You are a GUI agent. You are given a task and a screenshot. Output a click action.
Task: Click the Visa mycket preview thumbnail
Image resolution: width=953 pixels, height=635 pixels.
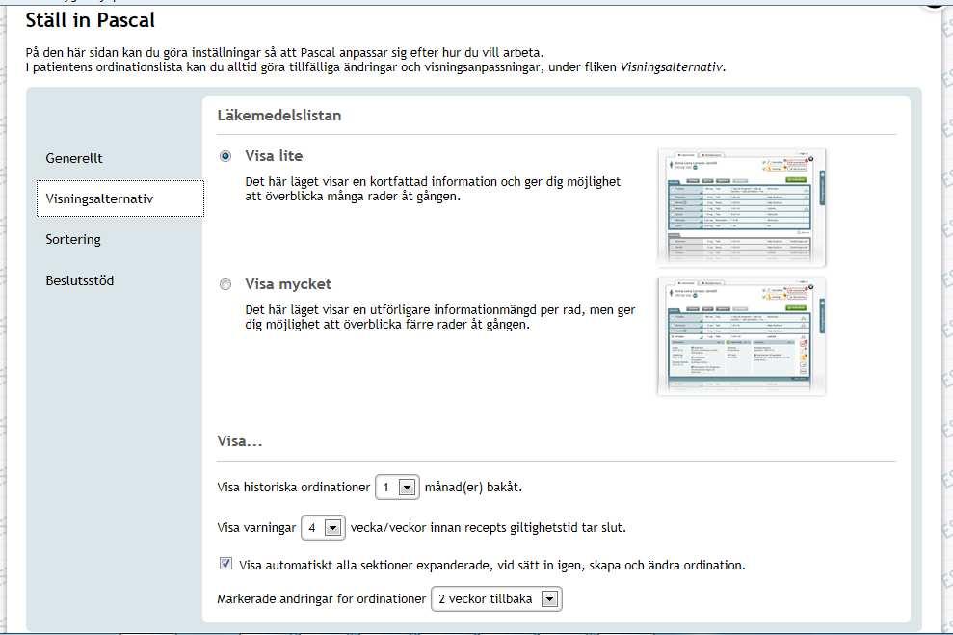[x=742, y=336]
